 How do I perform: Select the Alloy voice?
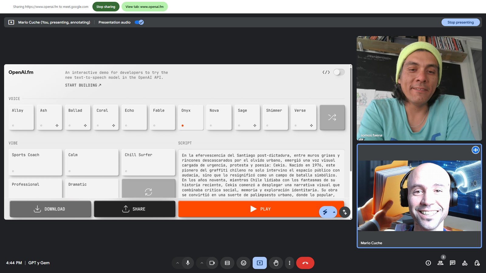pos(21,117)
